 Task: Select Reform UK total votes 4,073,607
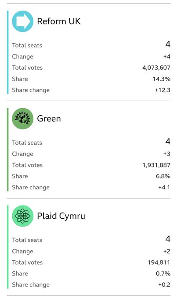[x=156, y=67]
